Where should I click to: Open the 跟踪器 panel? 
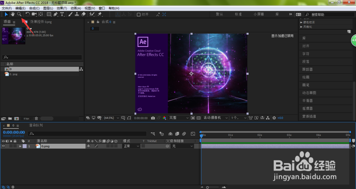coord(308,69)
